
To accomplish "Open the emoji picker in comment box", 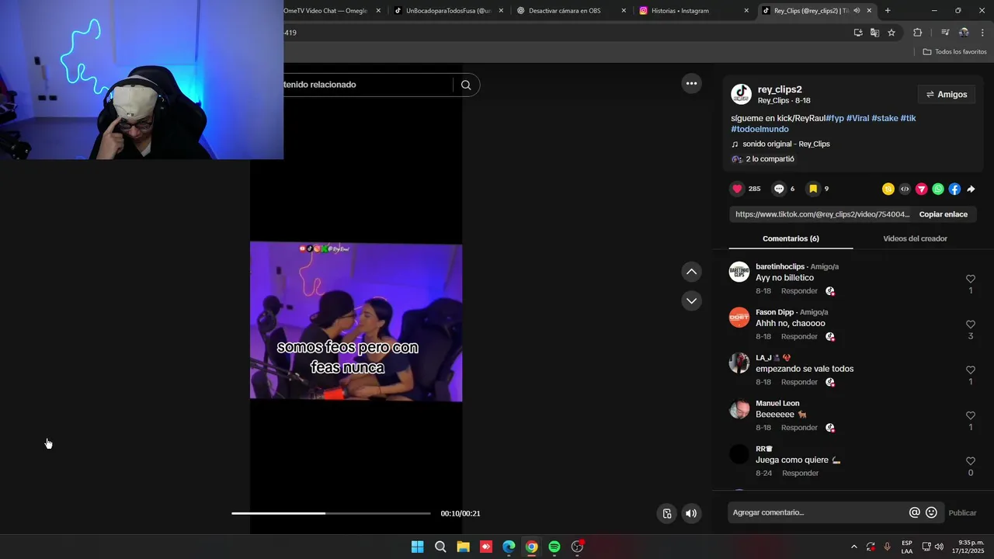I will tap(931, 512).
